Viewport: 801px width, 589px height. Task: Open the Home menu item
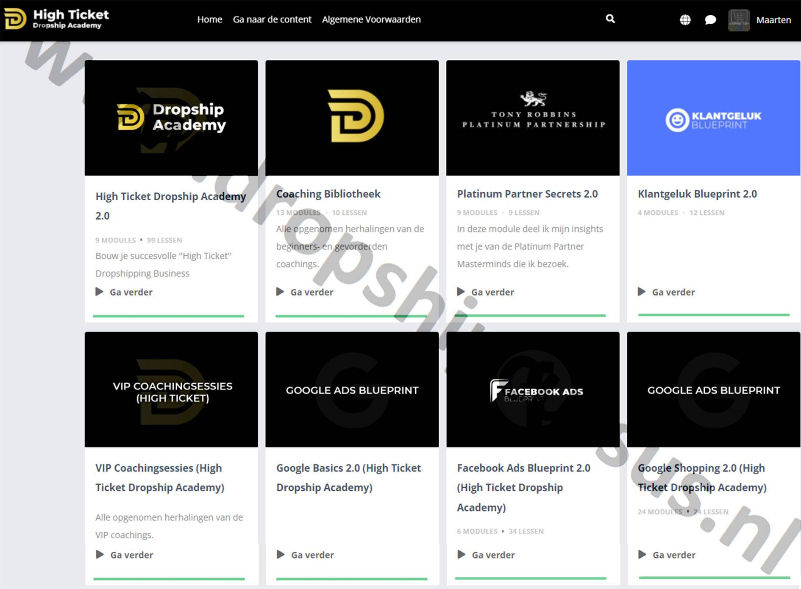[209, 19]
